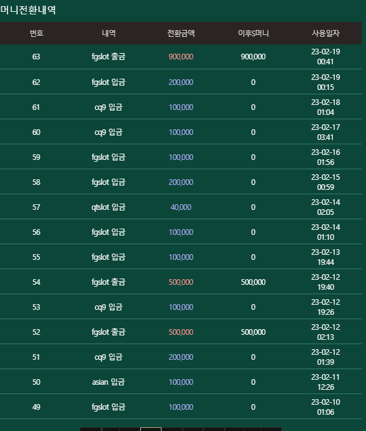The height and width of the screenshot is (431, 366).
Task: Click date 23-02-18 01:04
Action: pyautogui.click(x=325, y=107)
